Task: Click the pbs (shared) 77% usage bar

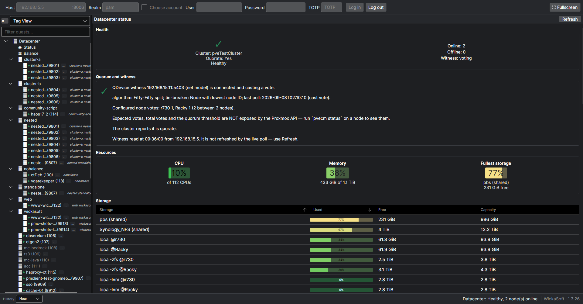Action: 341,219
